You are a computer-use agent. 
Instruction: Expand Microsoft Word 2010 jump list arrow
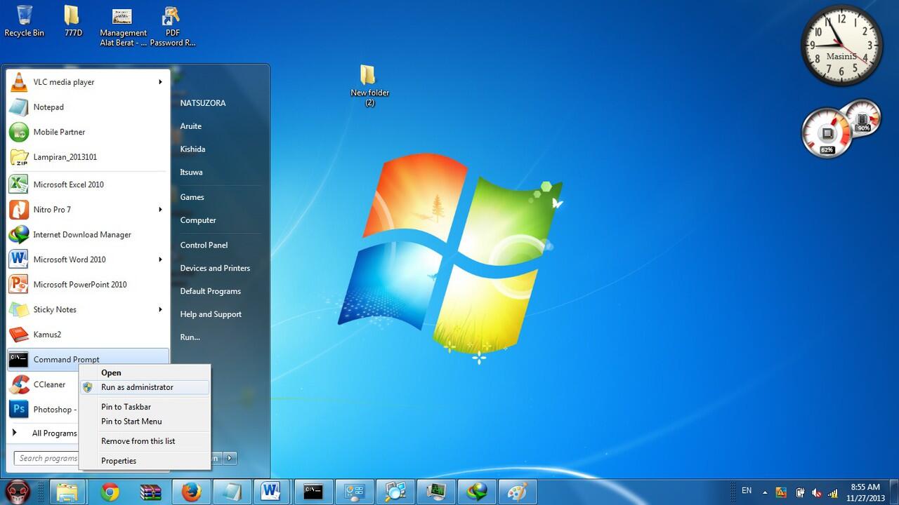pyautogui.click(x=160, y=260)
